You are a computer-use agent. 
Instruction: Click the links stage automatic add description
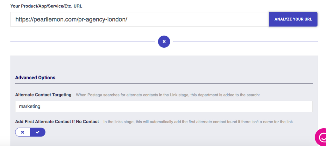(198, 122)
